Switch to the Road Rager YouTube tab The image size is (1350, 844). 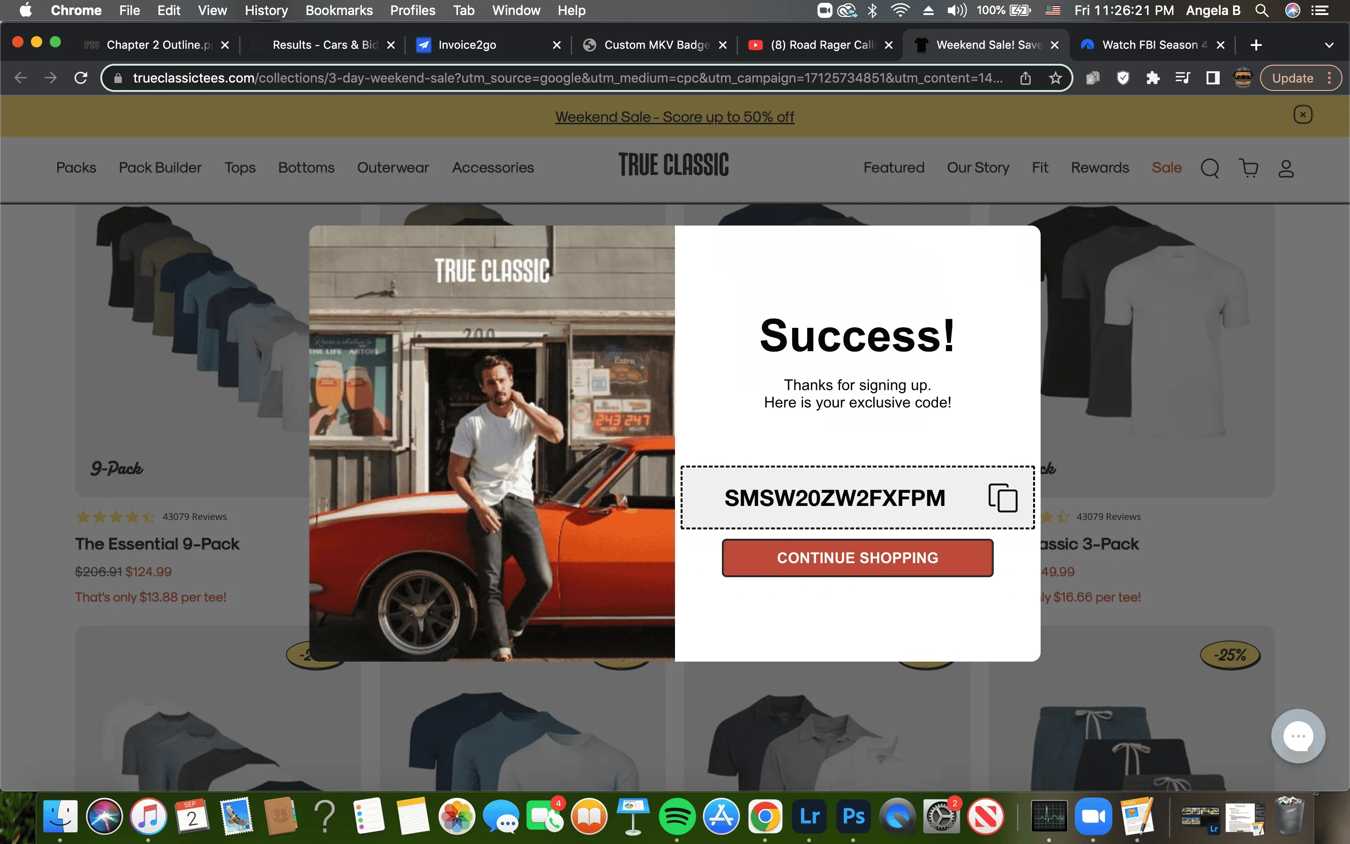822,45
